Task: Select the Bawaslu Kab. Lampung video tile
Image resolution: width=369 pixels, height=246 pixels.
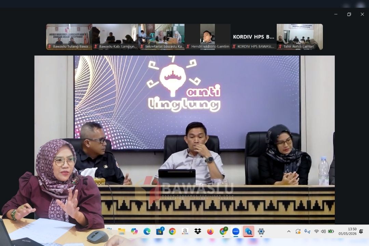Action: 115,37
